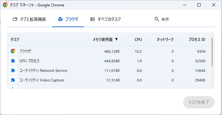Open the すべてのタスク tab
Screen dimensions: 222x115
click(x=106, y=19)
